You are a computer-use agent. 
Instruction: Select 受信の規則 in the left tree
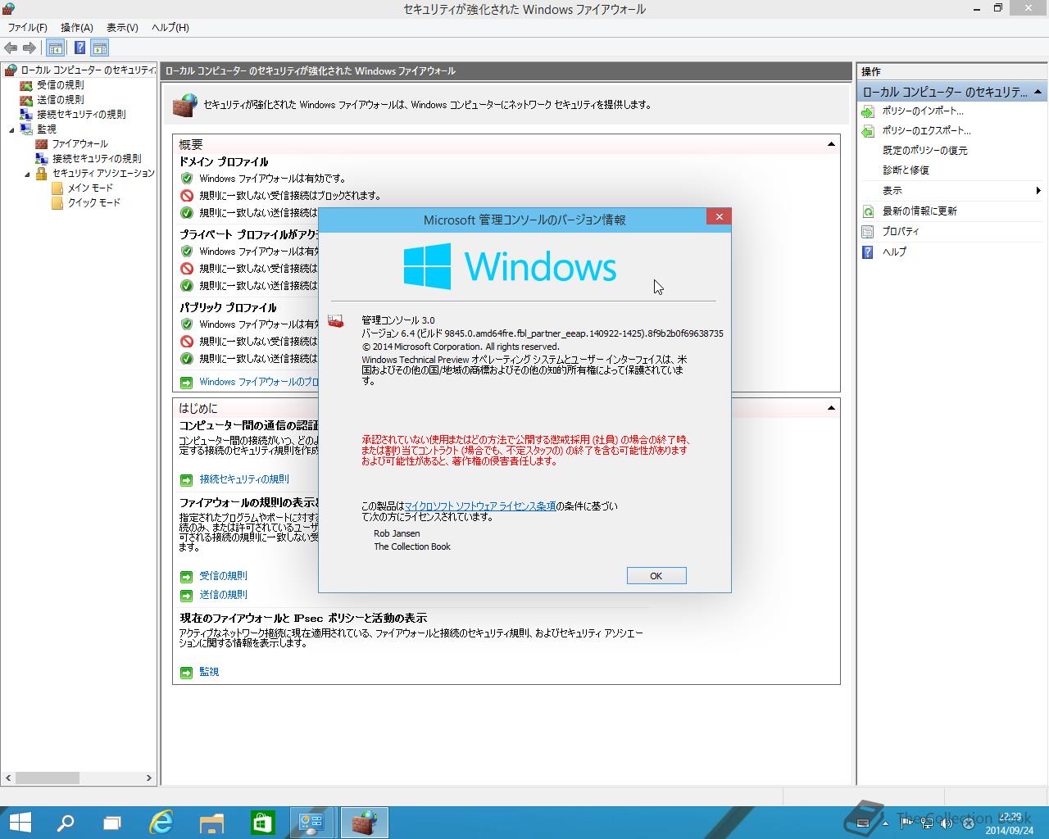point(60,85)
